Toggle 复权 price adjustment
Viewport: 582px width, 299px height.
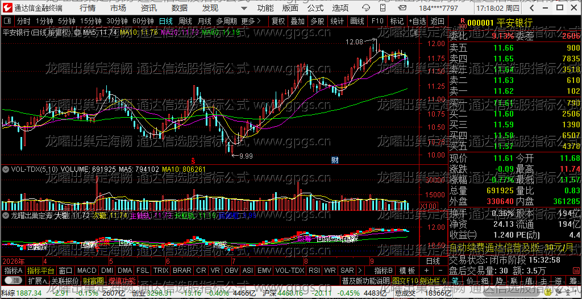point(278,21)
